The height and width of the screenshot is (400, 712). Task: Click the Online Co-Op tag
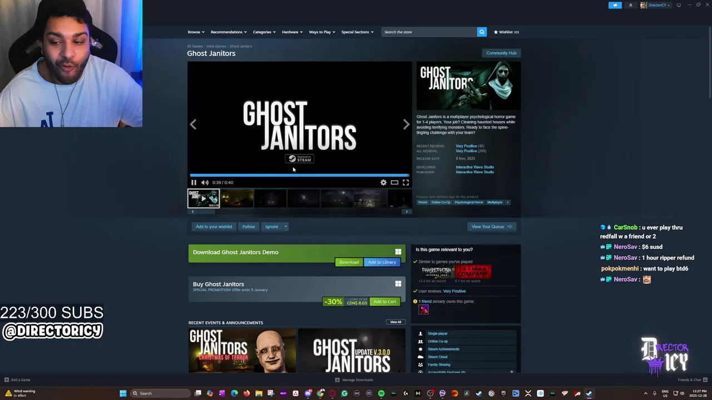[441, 202]
